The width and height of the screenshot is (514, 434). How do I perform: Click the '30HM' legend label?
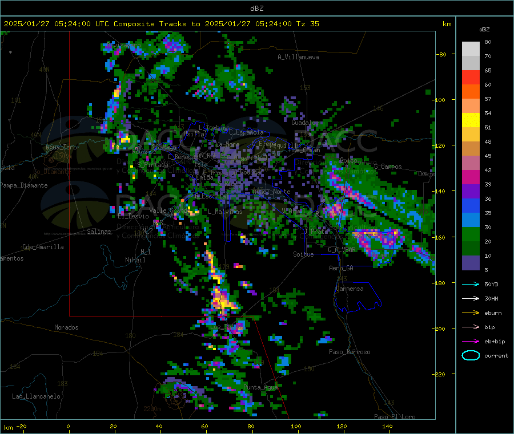491,298
